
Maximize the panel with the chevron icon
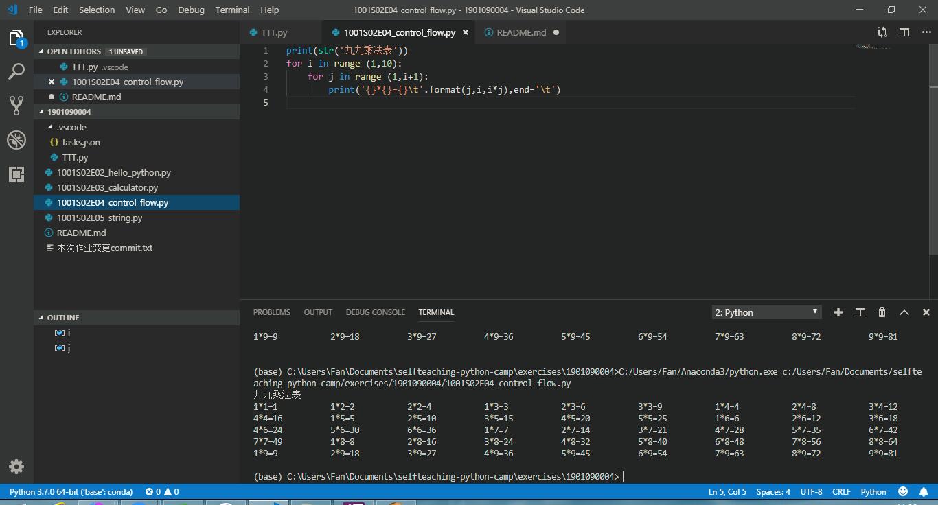pos(904,312)
